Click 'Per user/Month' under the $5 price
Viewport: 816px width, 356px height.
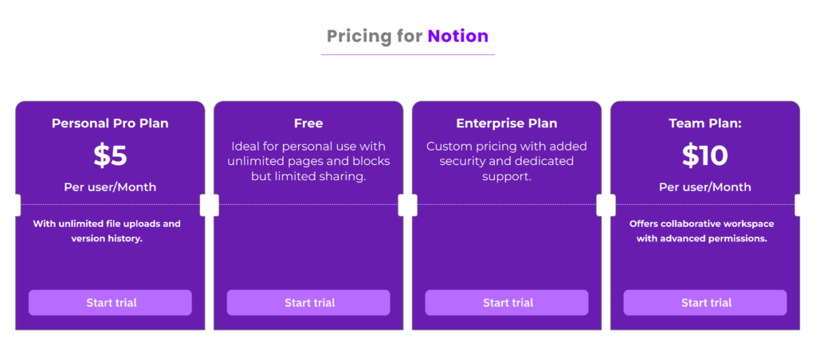[110, 187]
